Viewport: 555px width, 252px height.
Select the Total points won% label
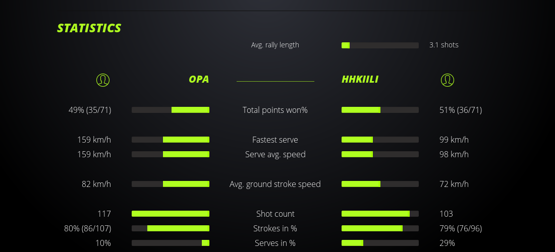[275, 110]
